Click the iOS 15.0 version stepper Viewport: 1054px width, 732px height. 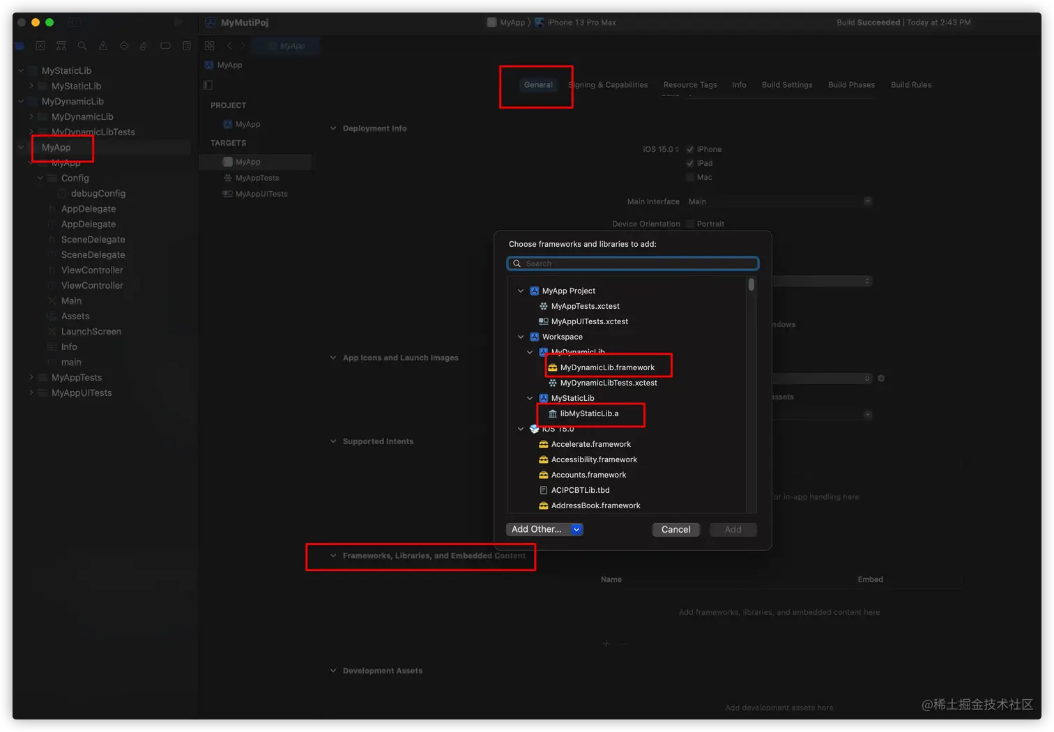[x=677, y=149]
